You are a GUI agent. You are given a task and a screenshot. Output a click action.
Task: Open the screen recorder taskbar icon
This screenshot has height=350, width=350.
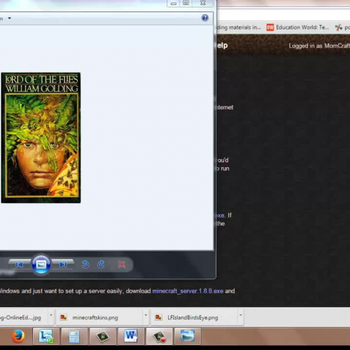pyautogui.click(x=159, y=336)
